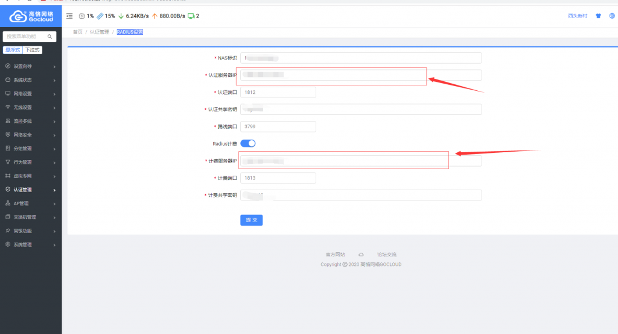The width and height of the screenshot is (618, 334).
Task: Click the 流控多线 icon in sidebar
Action: (x=8, y=121)
